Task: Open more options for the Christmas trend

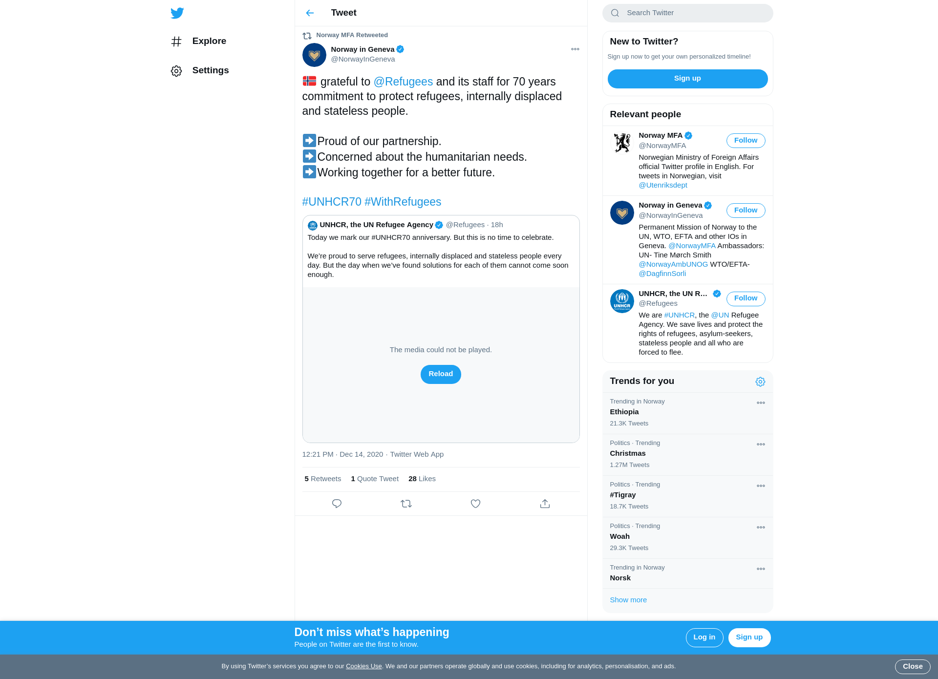Action: [x=761, y=445]
